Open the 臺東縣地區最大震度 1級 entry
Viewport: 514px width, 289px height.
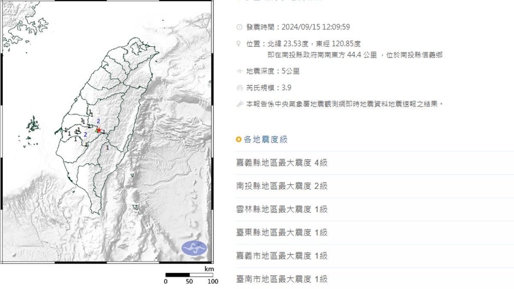tap(282, 232)
